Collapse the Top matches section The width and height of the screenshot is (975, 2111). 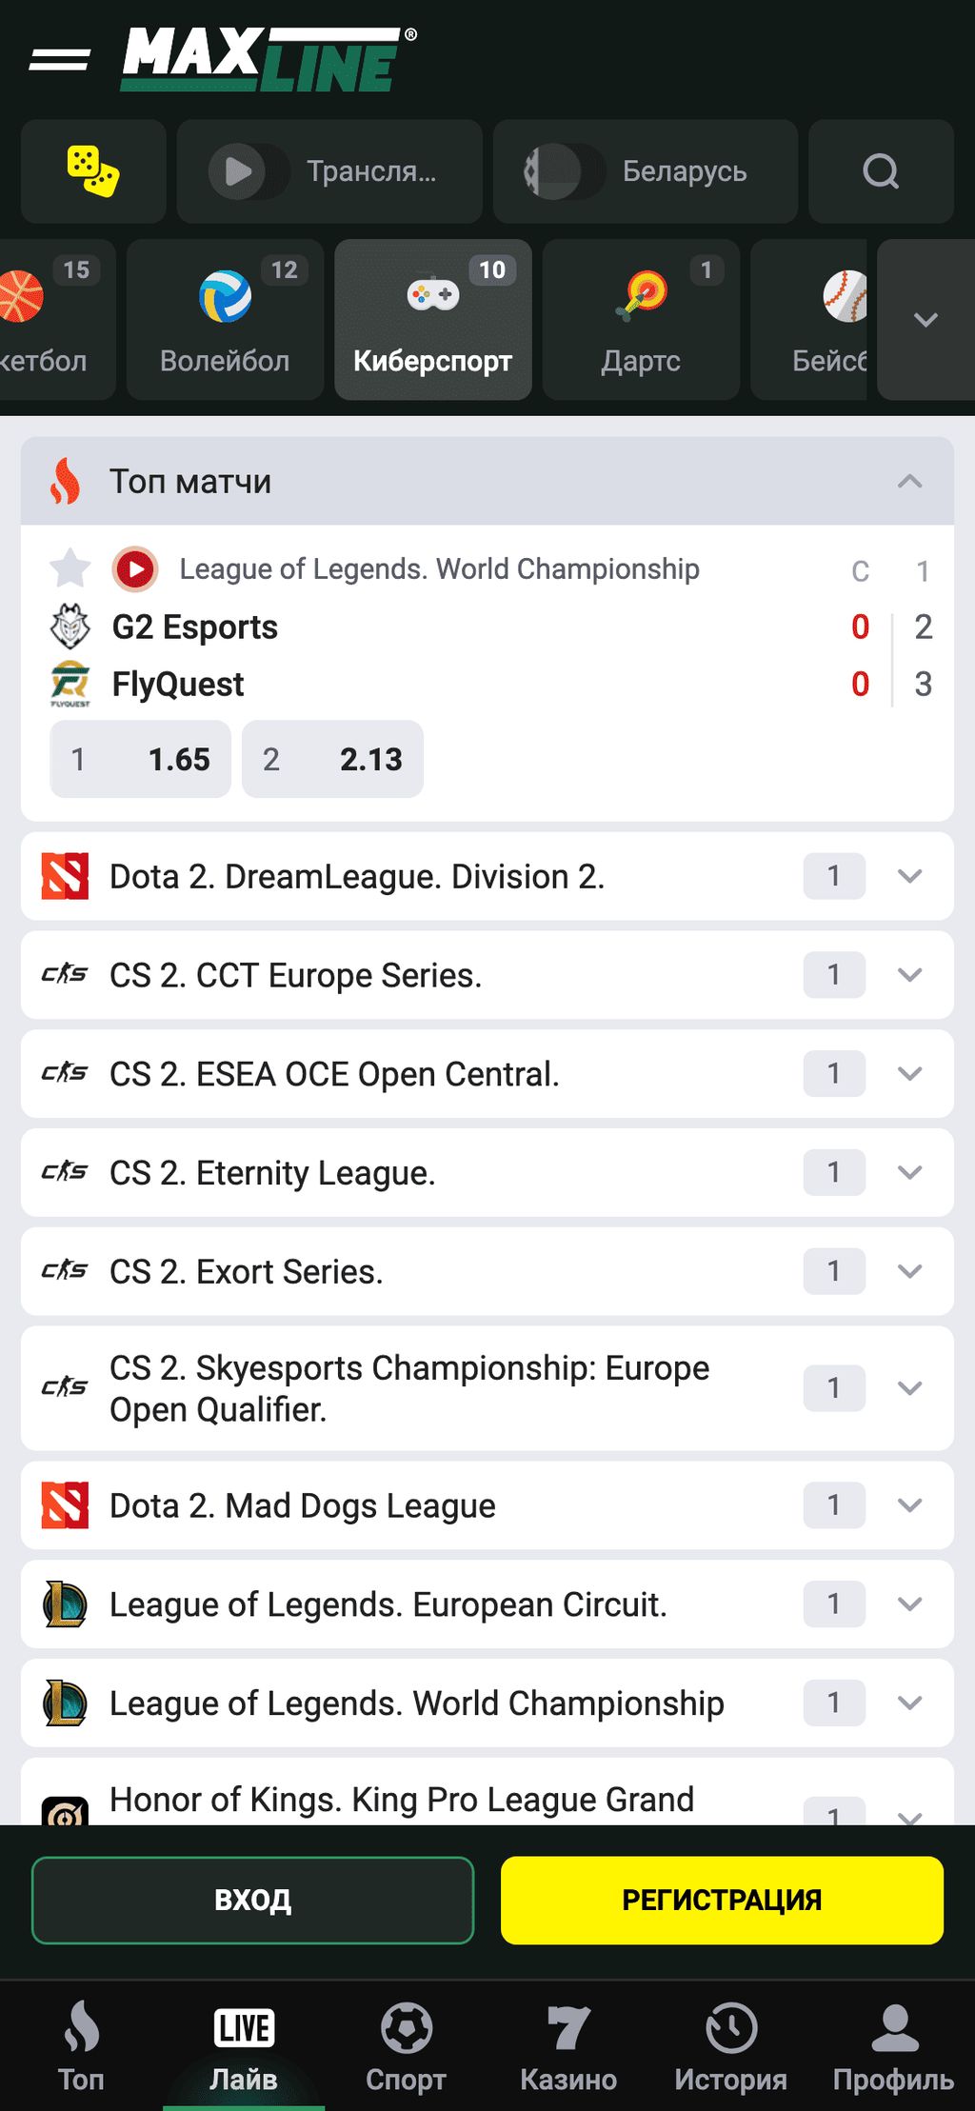pos(909,482)
